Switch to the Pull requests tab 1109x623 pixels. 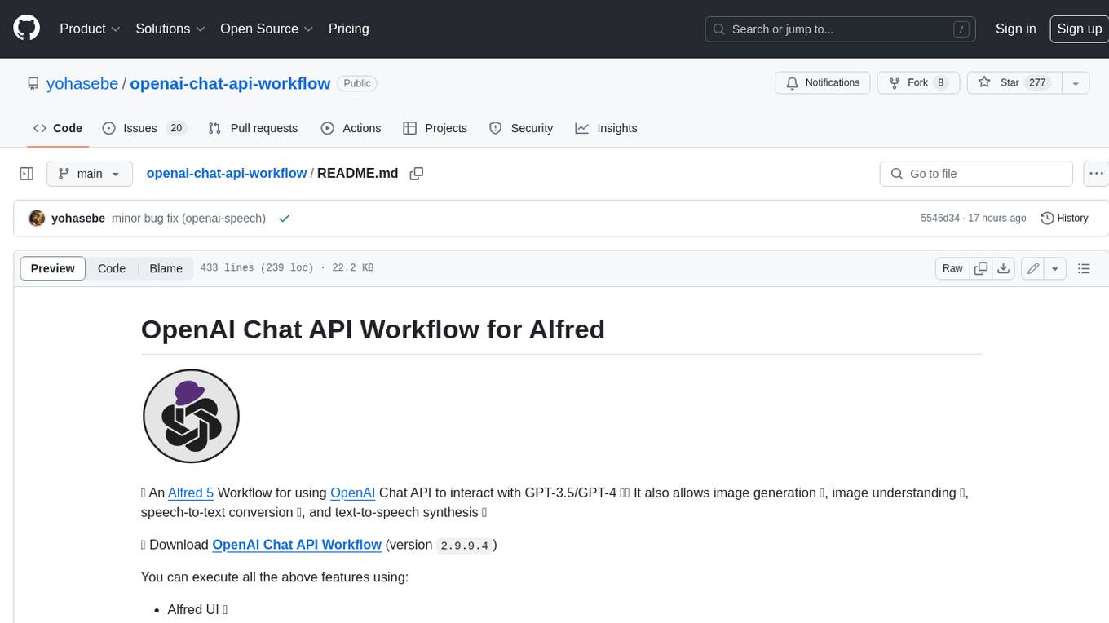tap(253, 128)
